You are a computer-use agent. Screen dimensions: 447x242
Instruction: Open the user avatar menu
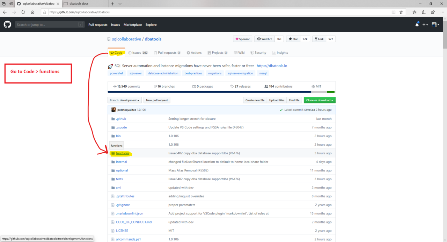(435, 25)
